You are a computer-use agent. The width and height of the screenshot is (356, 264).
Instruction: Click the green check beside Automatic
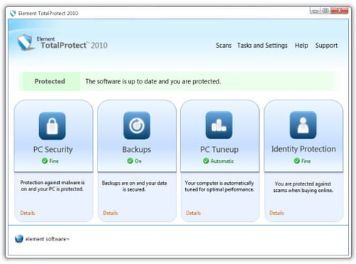coord(206,161)
